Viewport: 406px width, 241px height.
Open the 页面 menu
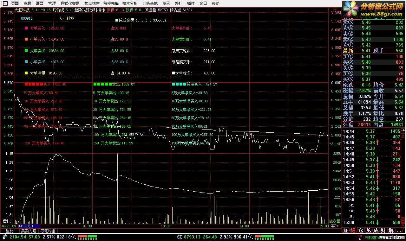point(15,3)
